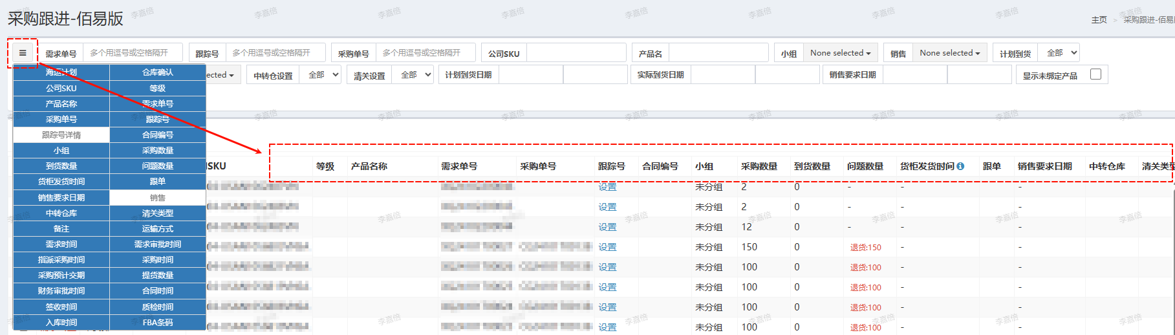Click the 问题数量 table column header
The height and width of the screenshot is (335, 1175).
[865, 166]
